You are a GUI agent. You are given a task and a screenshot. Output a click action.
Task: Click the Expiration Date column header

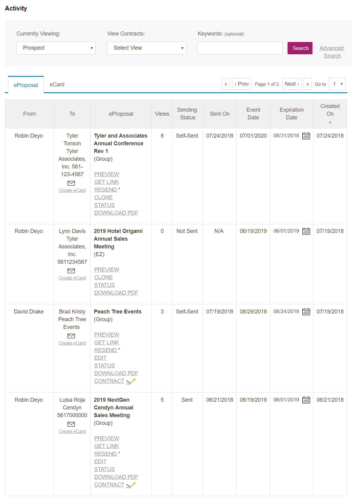(x=292, y=114)
